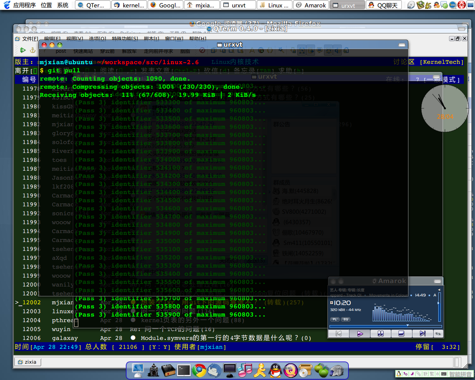475x380 pixels.
Task: Open QTerm 窗口[W] menu
Action: point(174,39)
